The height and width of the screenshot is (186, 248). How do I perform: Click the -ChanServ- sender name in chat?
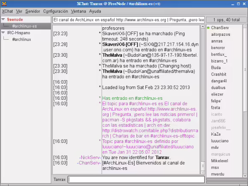[x=89, y=163]
